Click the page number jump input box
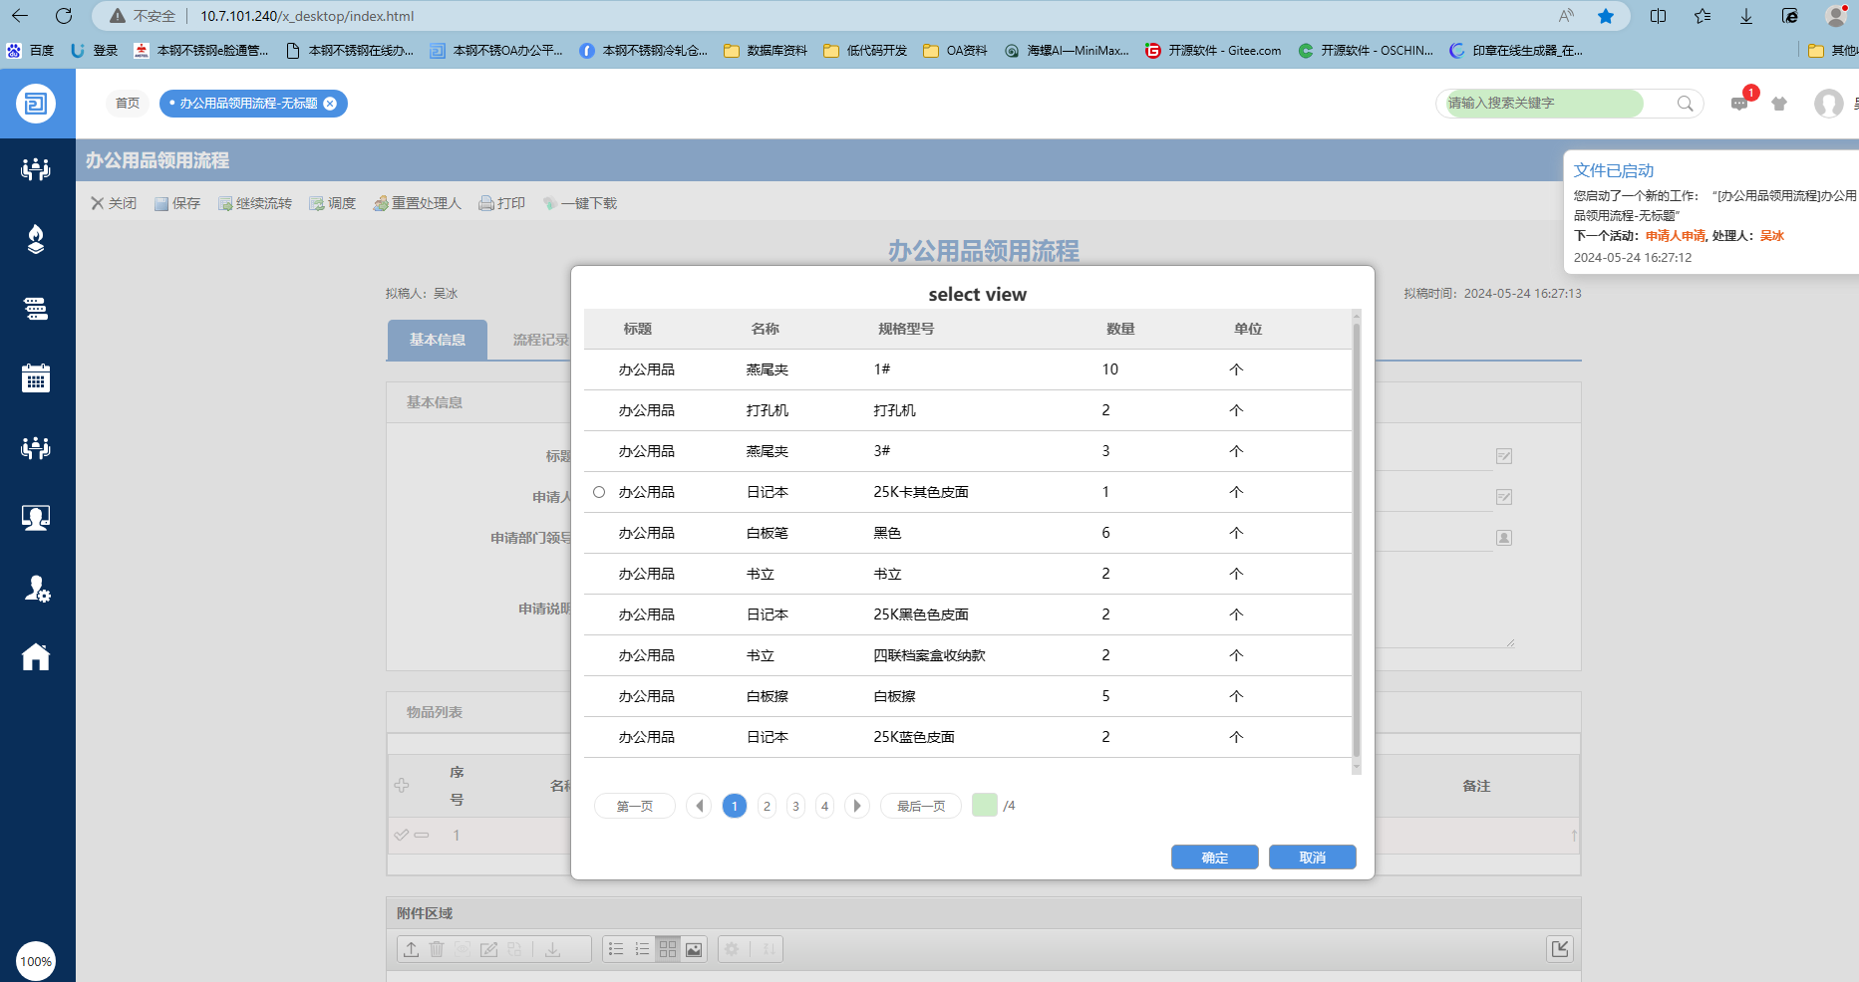The width and height of the screenshot is (1859, 982). [984, 806]
